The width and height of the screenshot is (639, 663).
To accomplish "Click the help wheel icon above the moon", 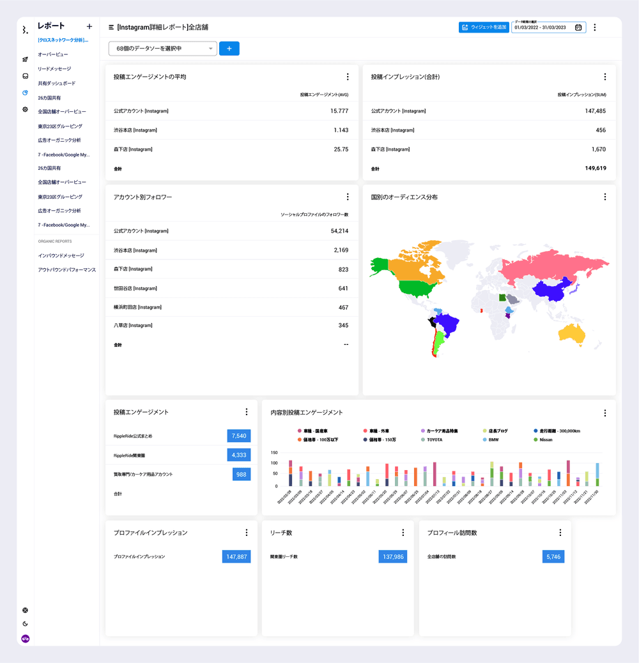I will 25,610.
